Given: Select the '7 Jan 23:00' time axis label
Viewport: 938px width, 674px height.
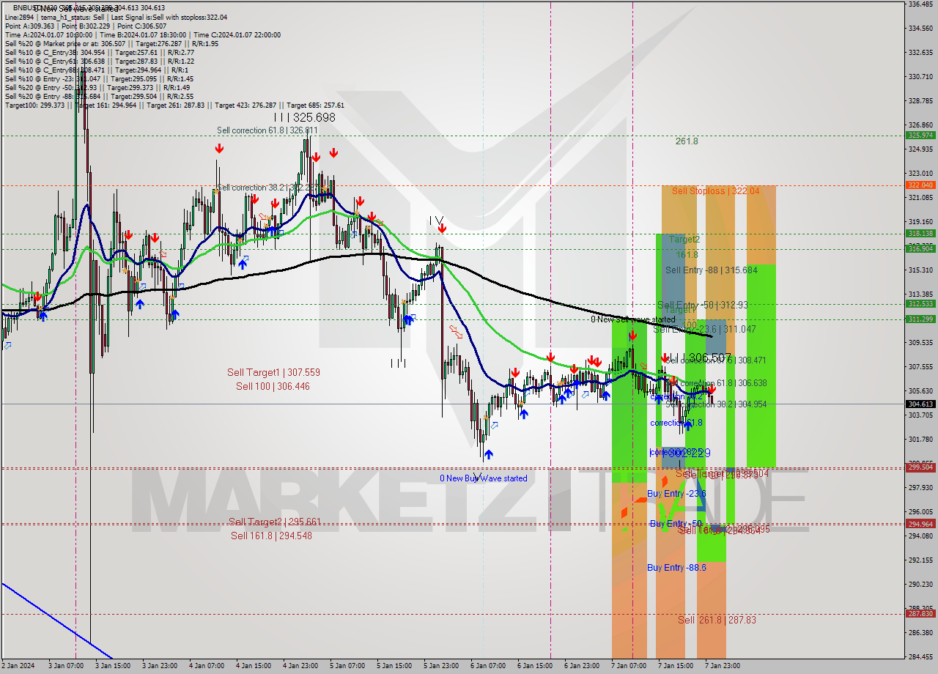Looking at the screenshot, I should click(x=723, y=666).
